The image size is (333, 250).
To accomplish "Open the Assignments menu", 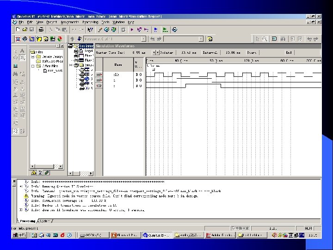I will click(70, 22).
